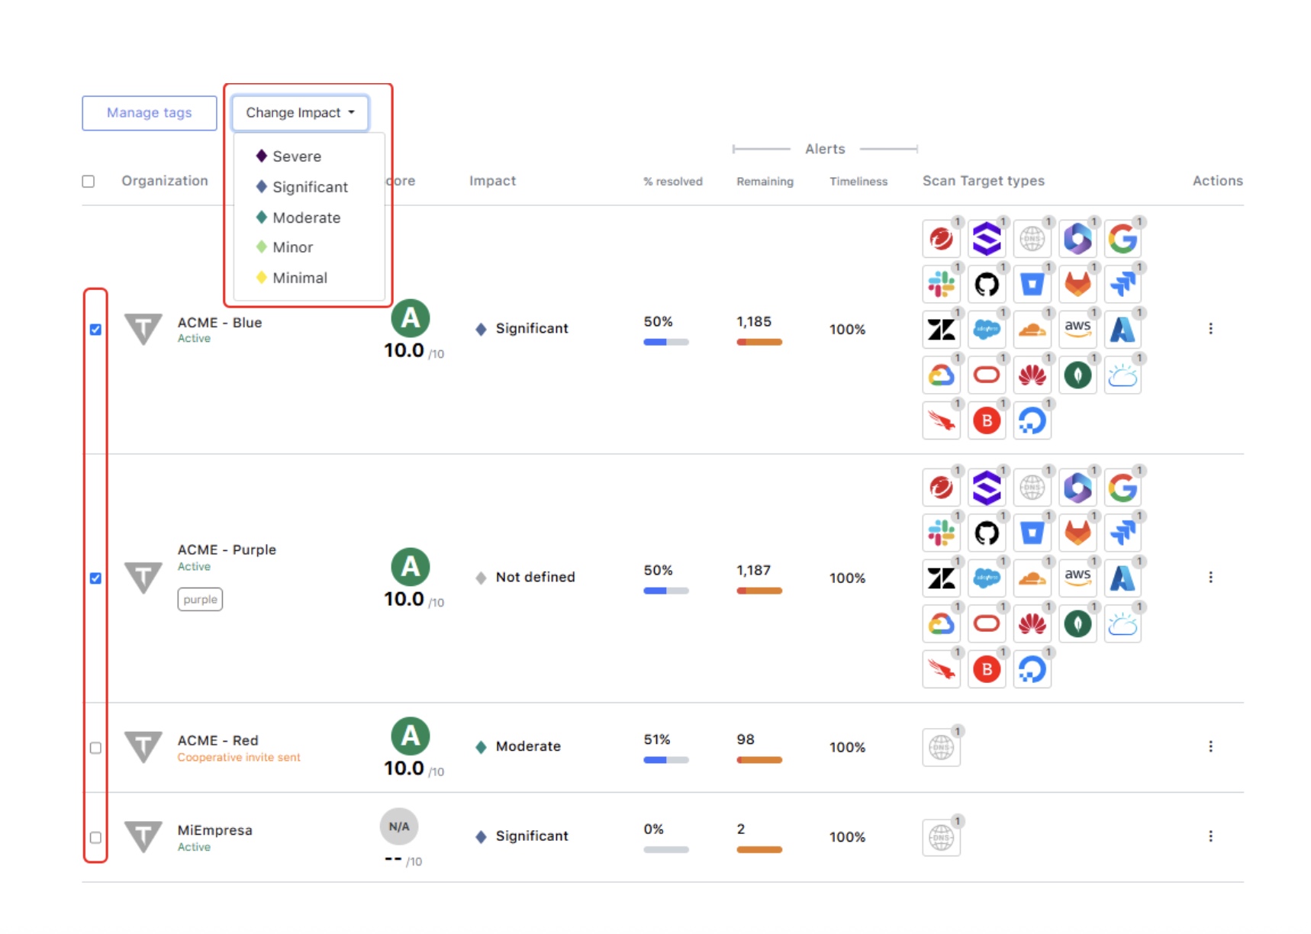Click the AWS icon in ACME - Blue row
This screenshot has height=934, width=1311.
(x=1077, y=330)
